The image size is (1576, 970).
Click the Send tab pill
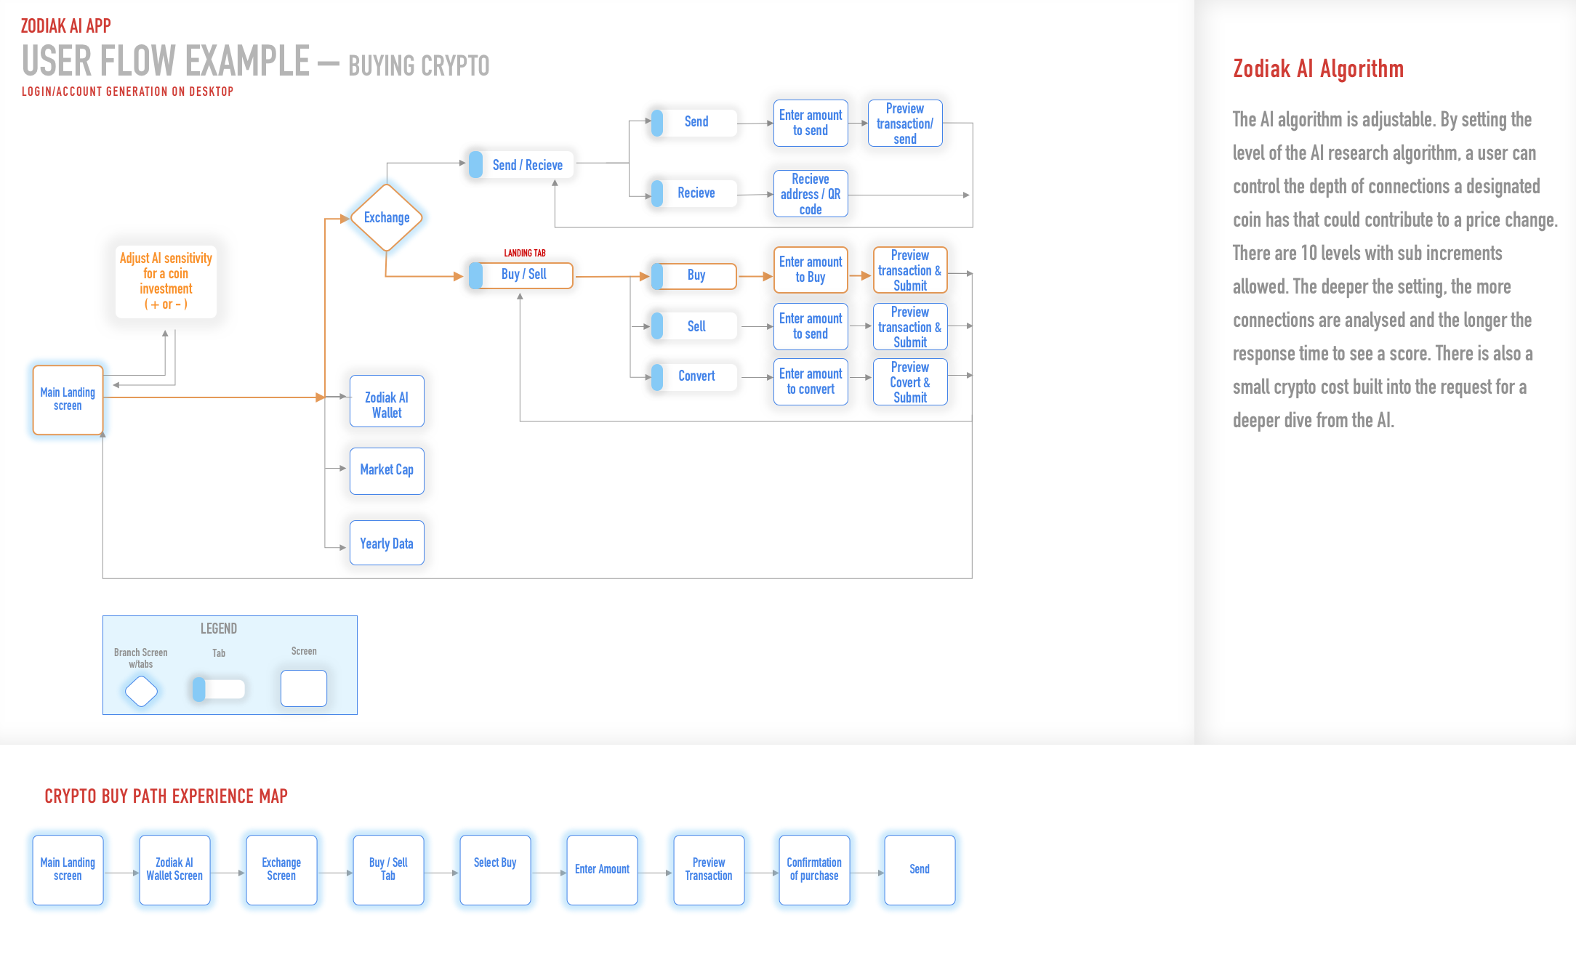coord(694,122)
